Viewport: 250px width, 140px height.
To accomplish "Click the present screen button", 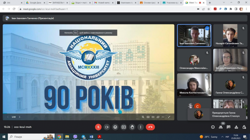I will click(x=124, y=127).
